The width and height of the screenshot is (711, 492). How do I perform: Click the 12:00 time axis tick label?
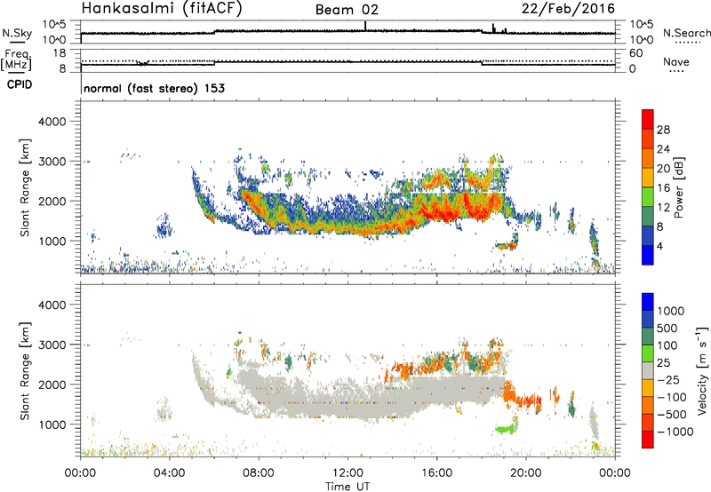pyautogui.click(x=348, y=473)
